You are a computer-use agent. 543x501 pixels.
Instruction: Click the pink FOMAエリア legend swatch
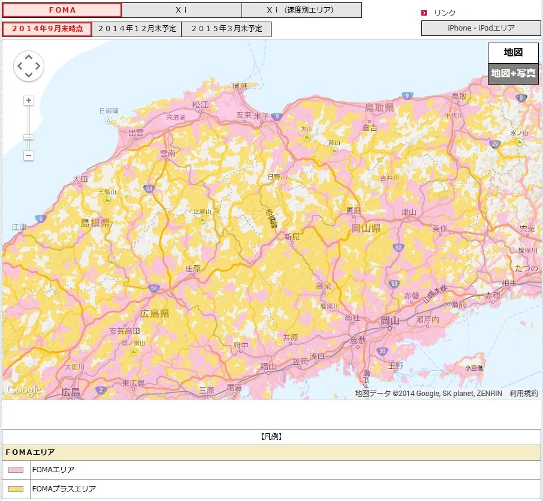16,470
